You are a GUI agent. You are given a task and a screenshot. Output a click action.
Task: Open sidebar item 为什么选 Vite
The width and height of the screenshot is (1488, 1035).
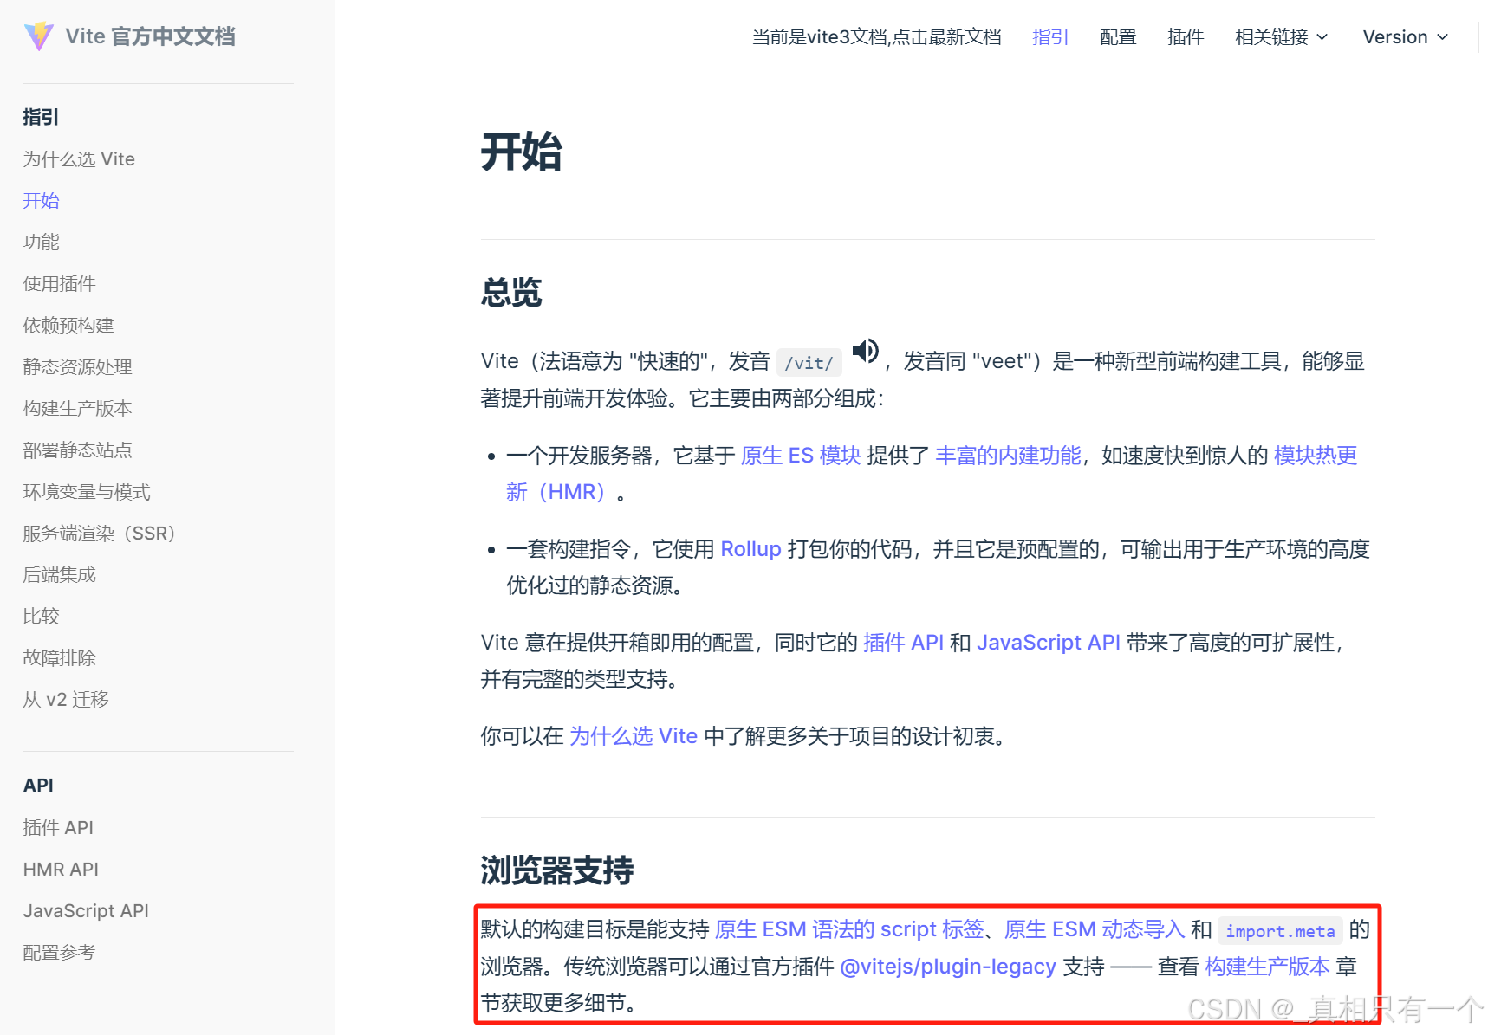pyautogui.click(x=79, y=159)
